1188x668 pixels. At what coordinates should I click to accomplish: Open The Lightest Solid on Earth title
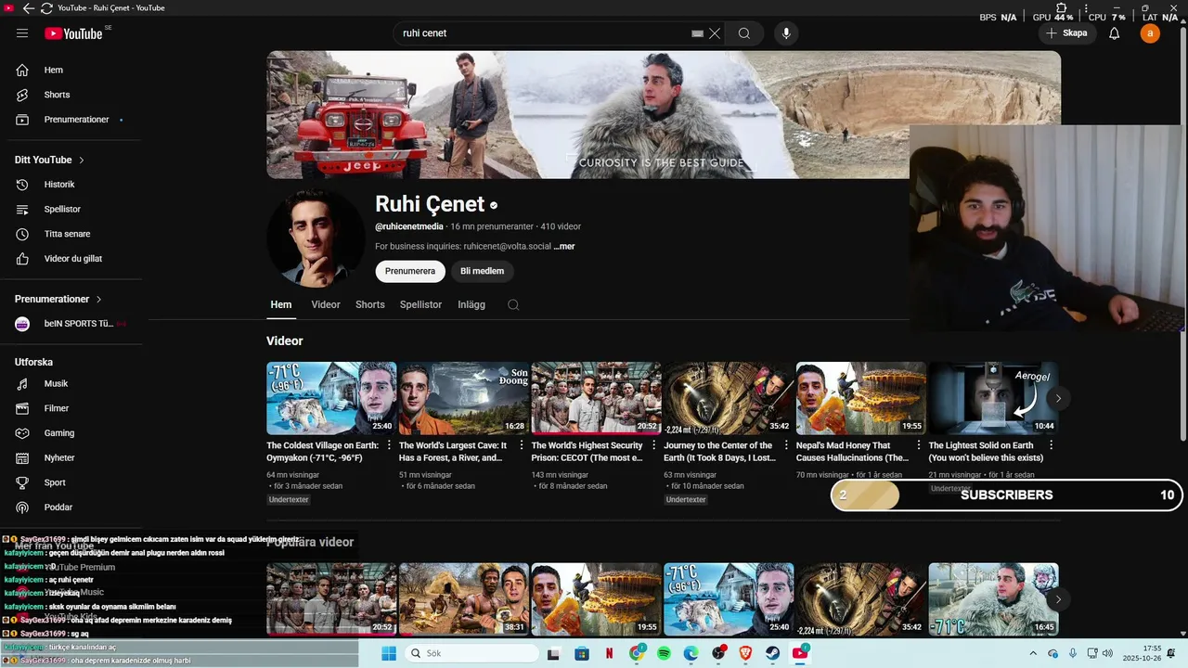[986, 452]
